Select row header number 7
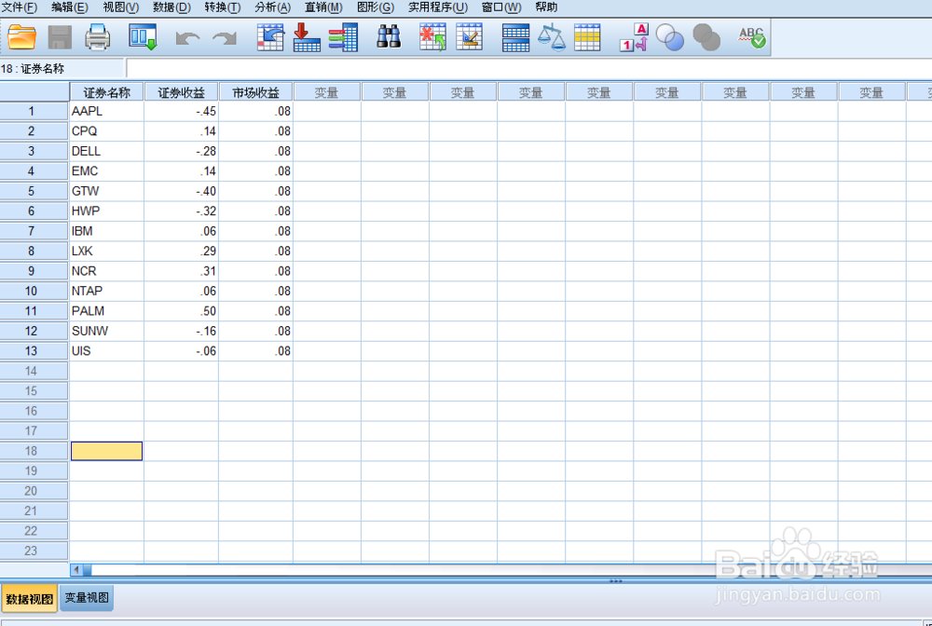The image size is (932, 626). [x=34, y=231]
